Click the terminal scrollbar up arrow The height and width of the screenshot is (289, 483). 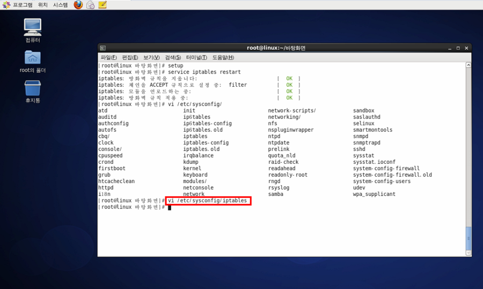469,65
